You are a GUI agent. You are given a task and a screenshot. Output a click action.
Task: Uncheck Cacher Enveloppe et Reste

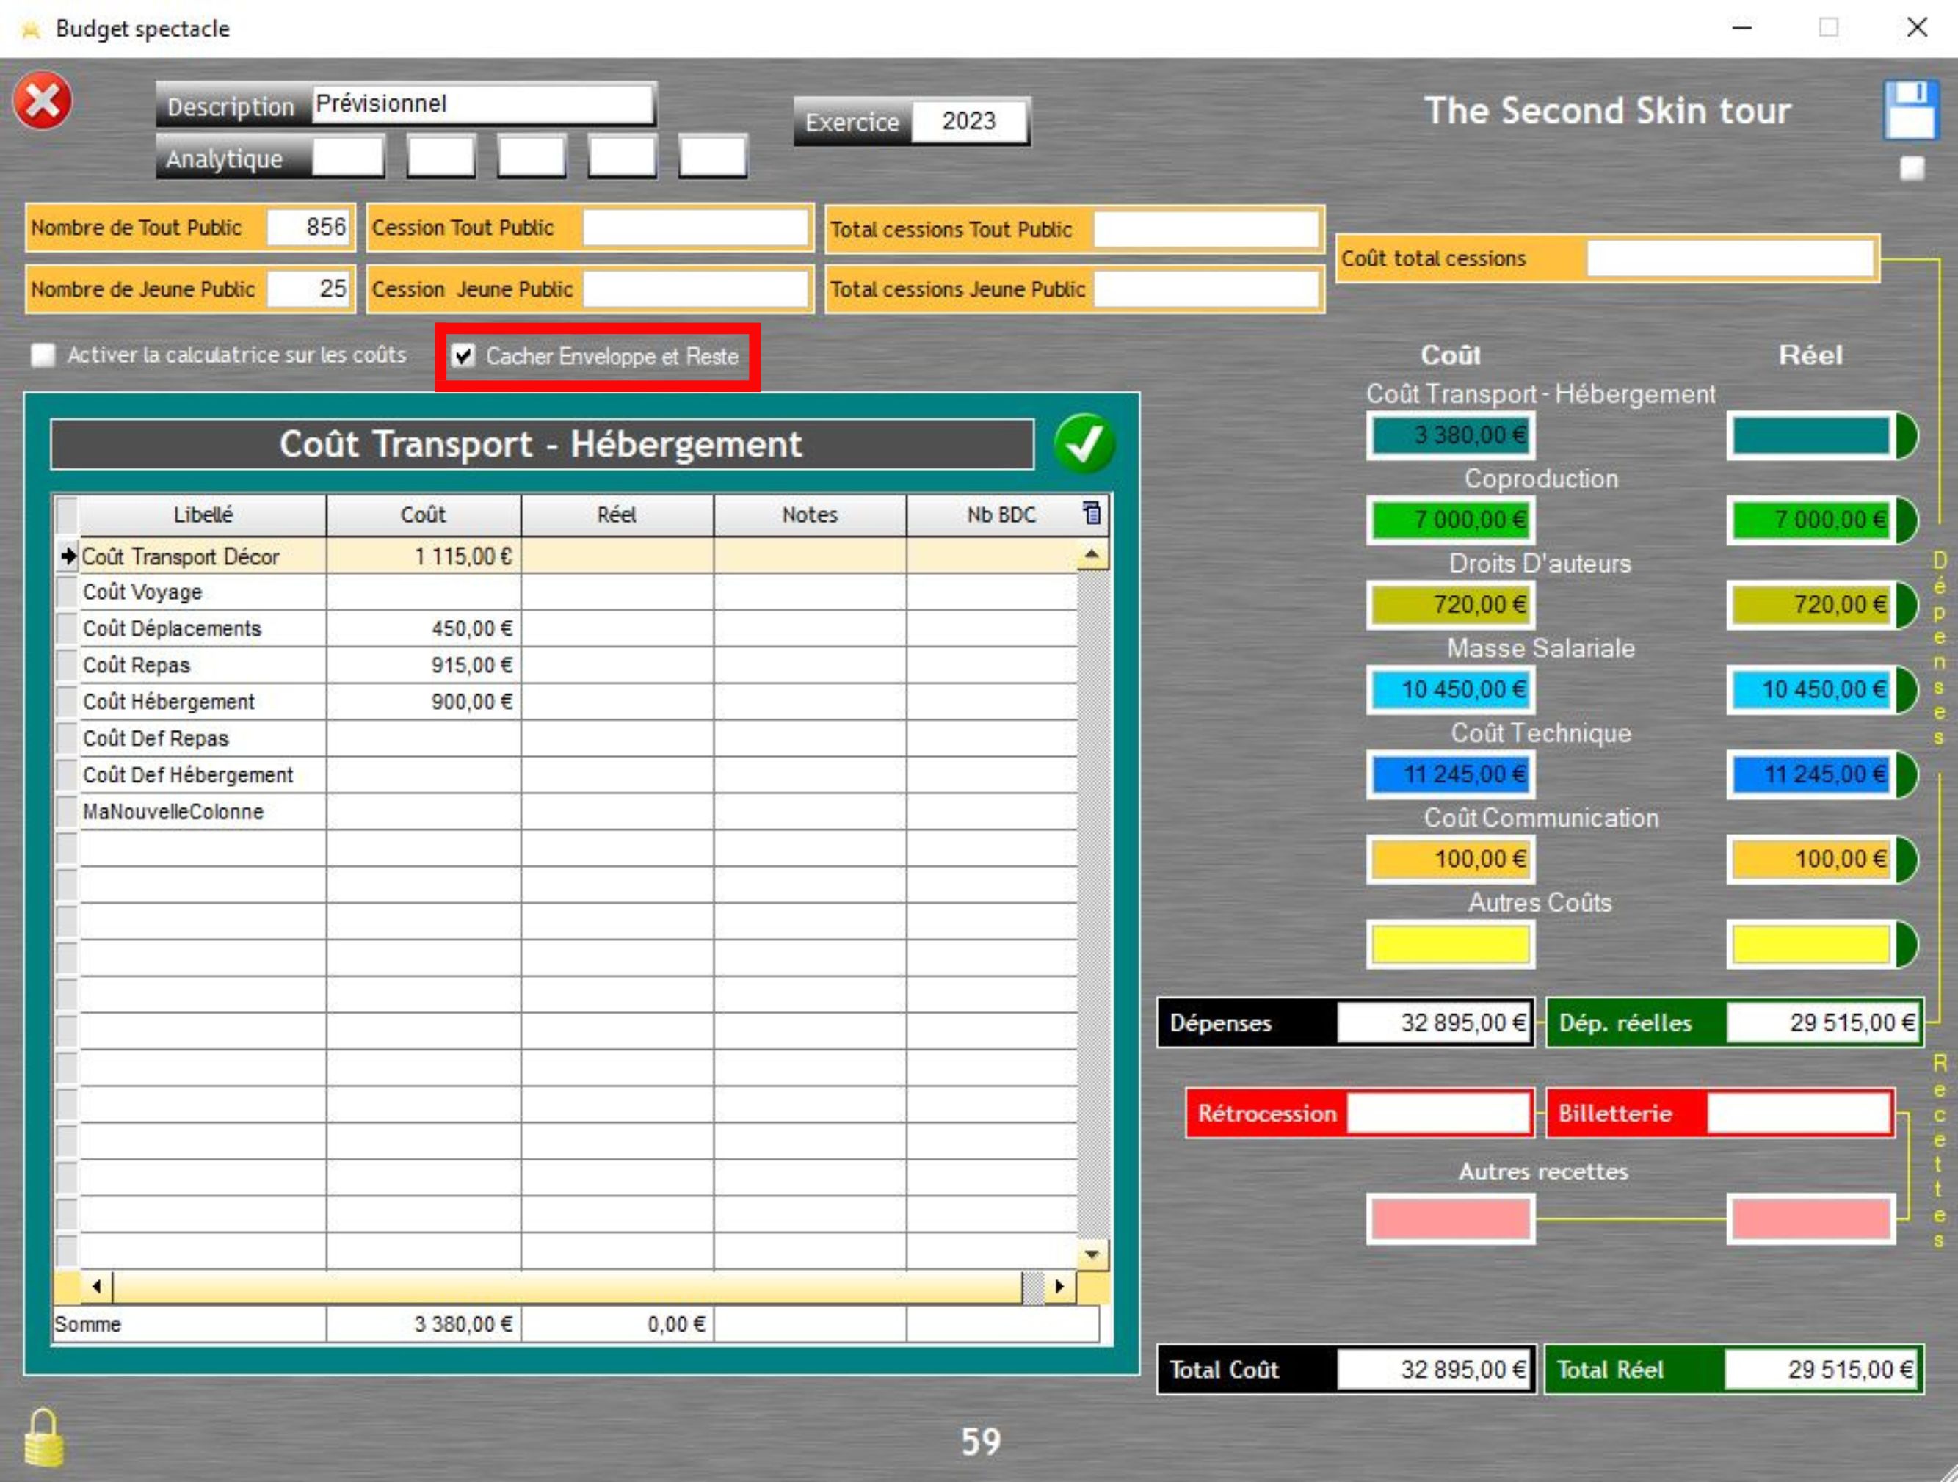[x=464, y=356]
